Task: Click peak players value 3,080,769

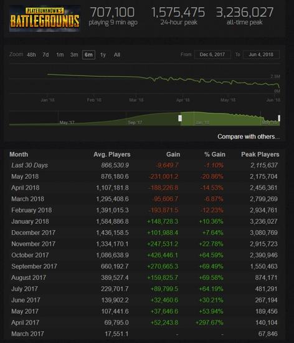Action: 264,233
